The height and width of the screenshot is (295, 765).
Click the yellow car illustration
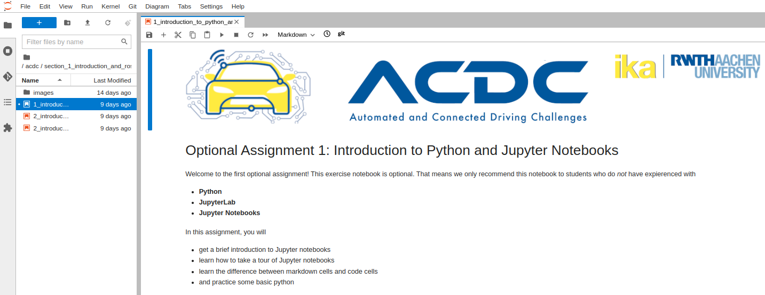pos(248,87)
